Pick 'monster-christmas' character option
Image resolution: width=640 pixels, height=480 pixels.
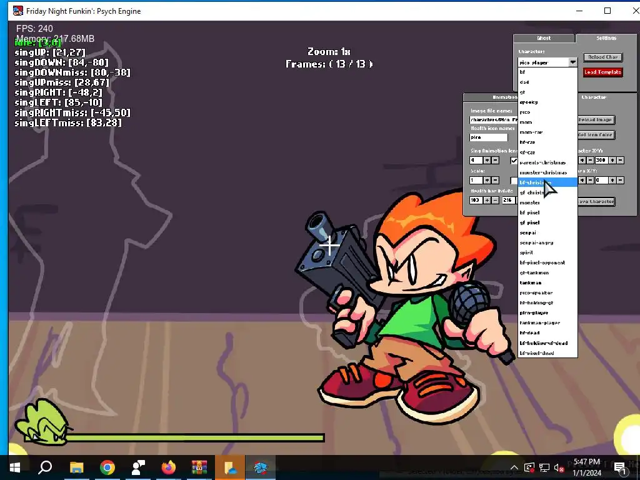tap(547, 172)
